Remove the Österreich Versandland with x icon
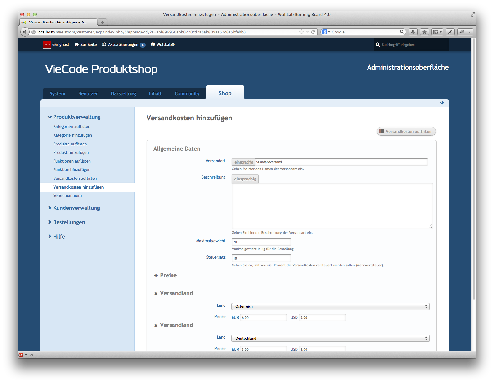This screenshot has width=494, height=383. (x=156, y=294)
